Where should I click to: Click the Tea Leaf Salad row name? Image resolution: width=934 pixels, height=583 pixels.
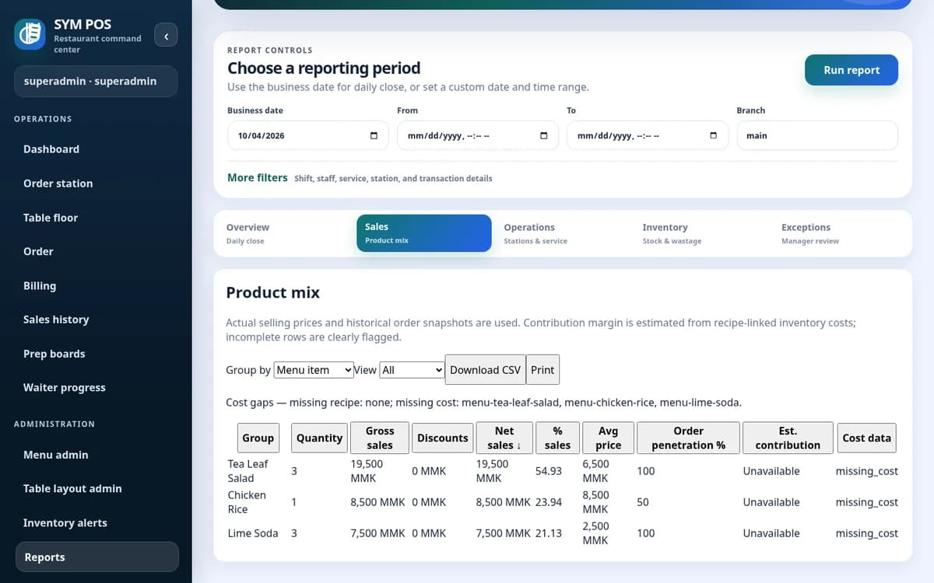pos(248,471)
